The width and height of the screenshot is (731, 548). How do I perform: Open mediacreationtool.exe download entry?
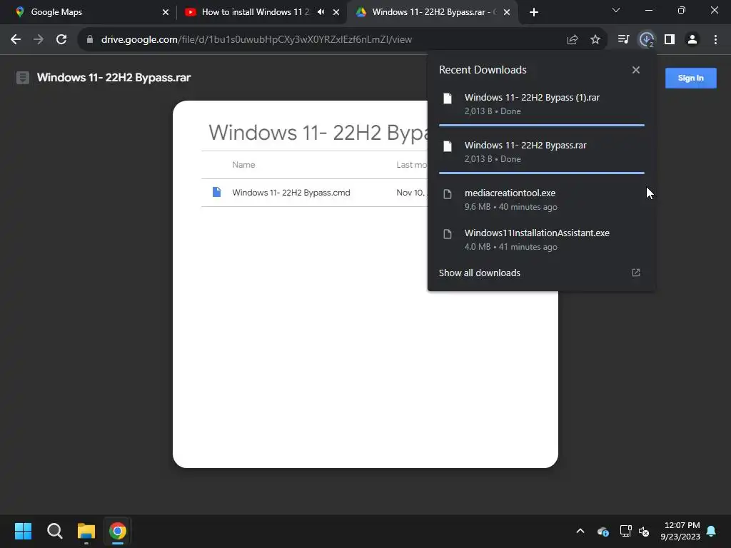[541, 200]
